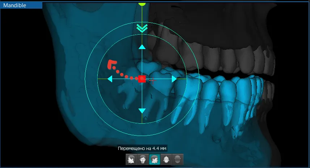Choose the top-down head view icon
The image size is (310, 168).
click(166, 159)
